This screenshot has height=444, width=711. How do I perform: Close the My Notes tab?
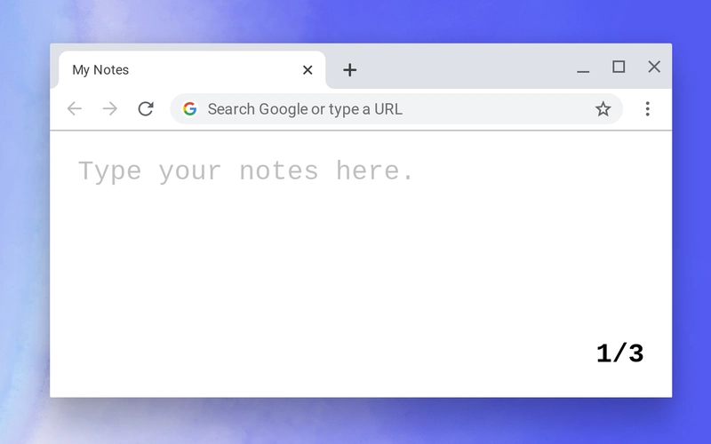click(308, 70)
